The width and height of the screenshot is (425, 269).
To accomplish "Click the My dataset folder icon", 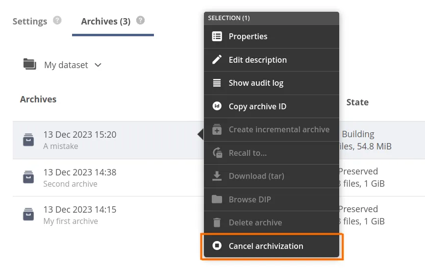I will coord(30,64).
